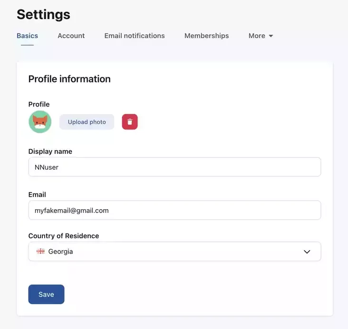348x329 pixels.
Task: Click the Georgia flag icon
Action: click(x=40, y=252)
